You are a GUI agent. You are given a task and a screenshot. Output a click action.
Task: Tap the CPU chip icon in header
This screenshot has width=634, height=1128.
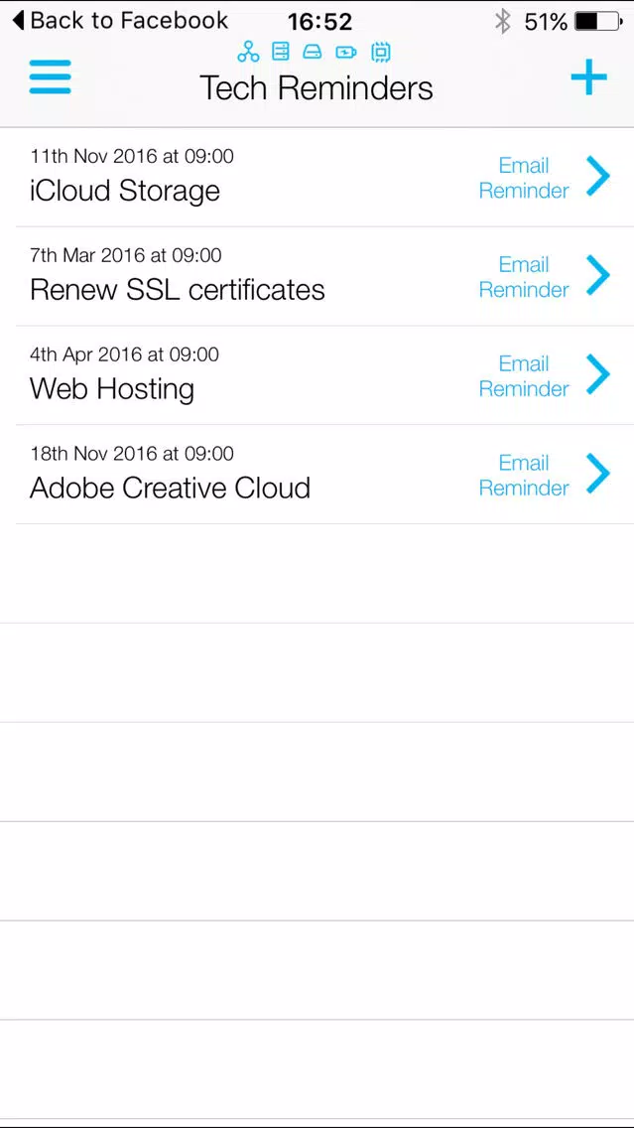tap(380, 52)
